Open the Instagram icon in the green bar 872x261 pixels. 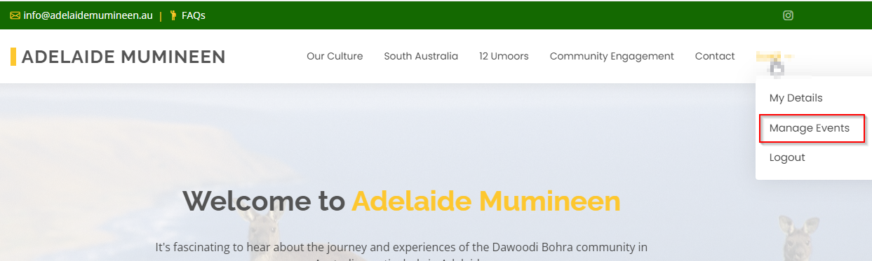pyautogui.click(x=788, y=15)
